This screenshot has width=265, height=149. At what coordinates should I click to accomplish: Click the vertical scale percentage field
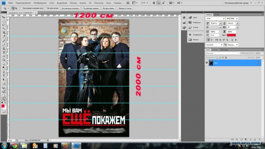point(214,31)
